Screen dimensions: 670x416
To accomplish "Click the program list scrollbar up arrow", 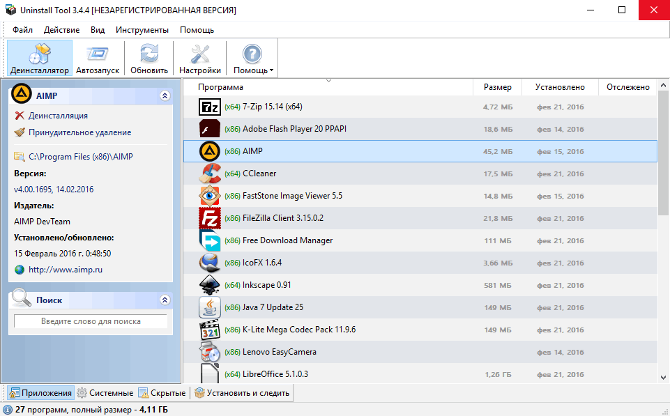I will [663, 85].
